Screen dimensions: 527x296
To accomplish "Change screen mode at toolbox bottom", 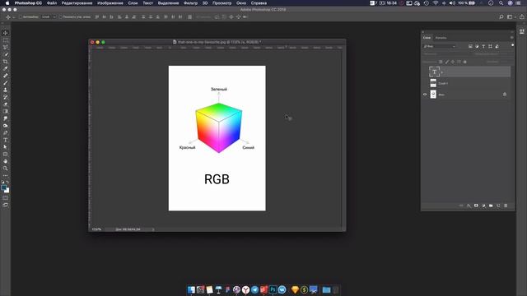I will click(6, 205).
